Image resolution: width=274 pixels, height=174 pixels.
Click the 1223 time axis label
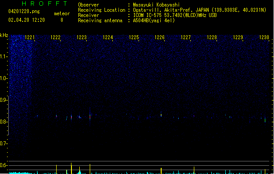81,37
